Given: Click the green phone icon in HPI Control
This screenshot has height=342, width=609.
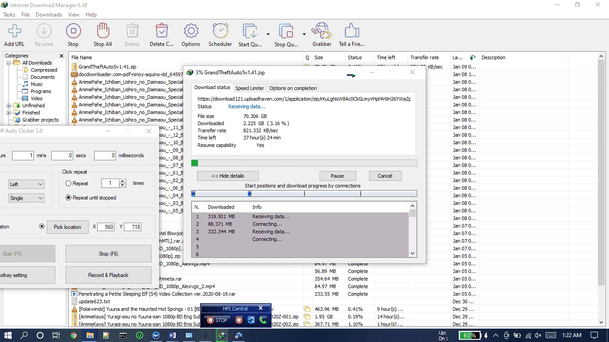Looking at the screenshot, I should pos(263,320).
